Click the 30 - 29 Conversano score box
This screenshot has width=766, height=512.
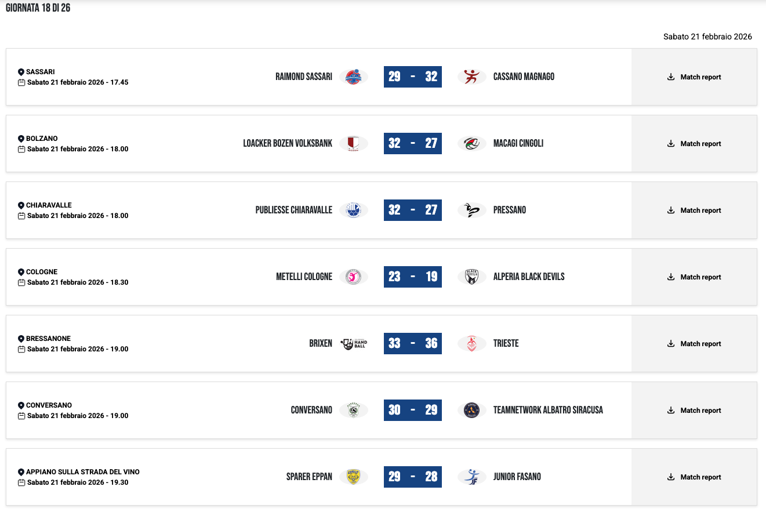click(x=413, y=410)
